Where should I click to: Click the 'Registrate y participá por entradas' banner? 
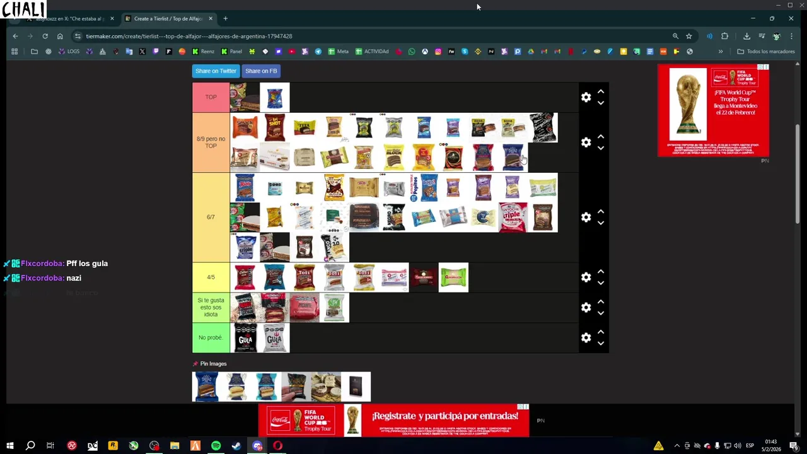(393, 421)
